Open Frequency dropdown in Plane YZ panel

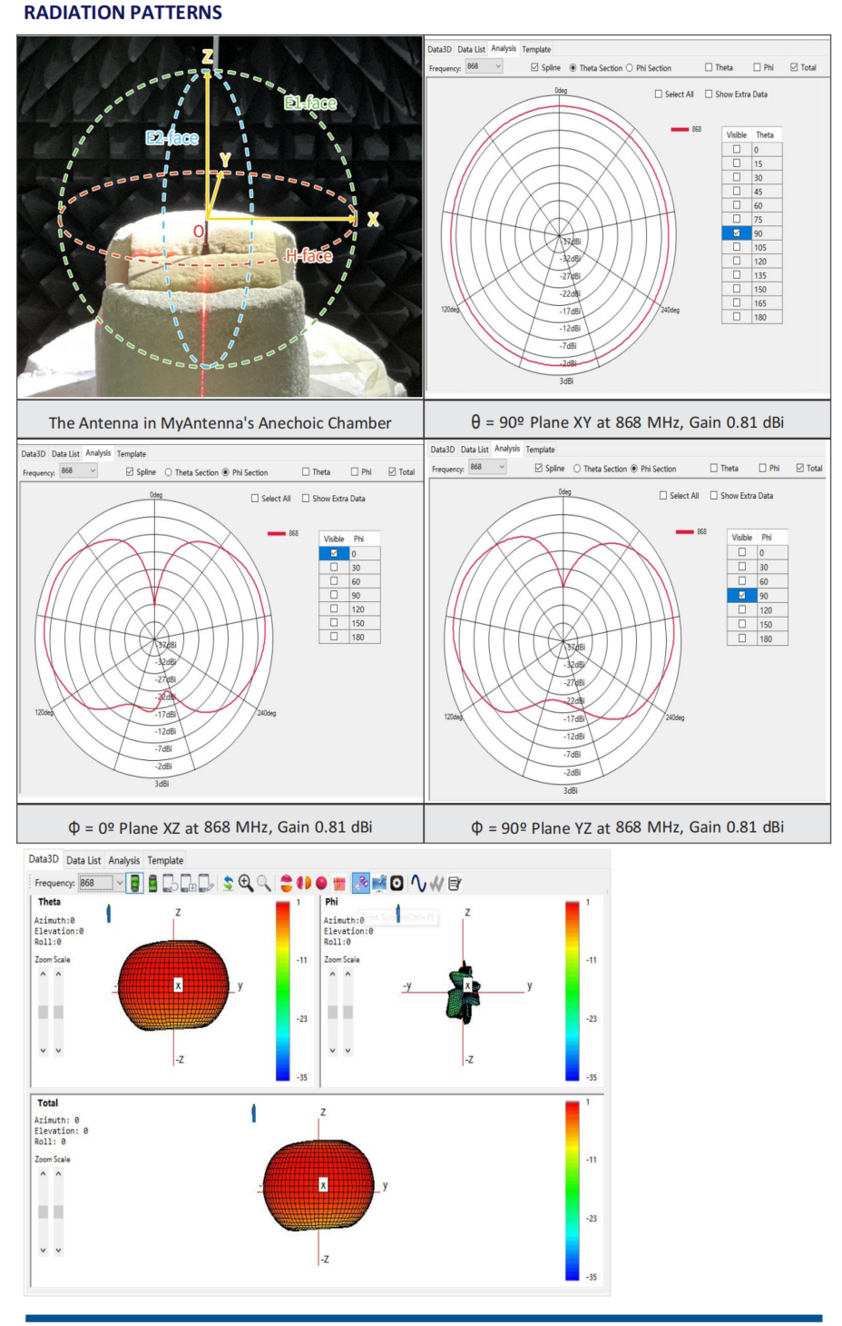click(x=486, y=468)
